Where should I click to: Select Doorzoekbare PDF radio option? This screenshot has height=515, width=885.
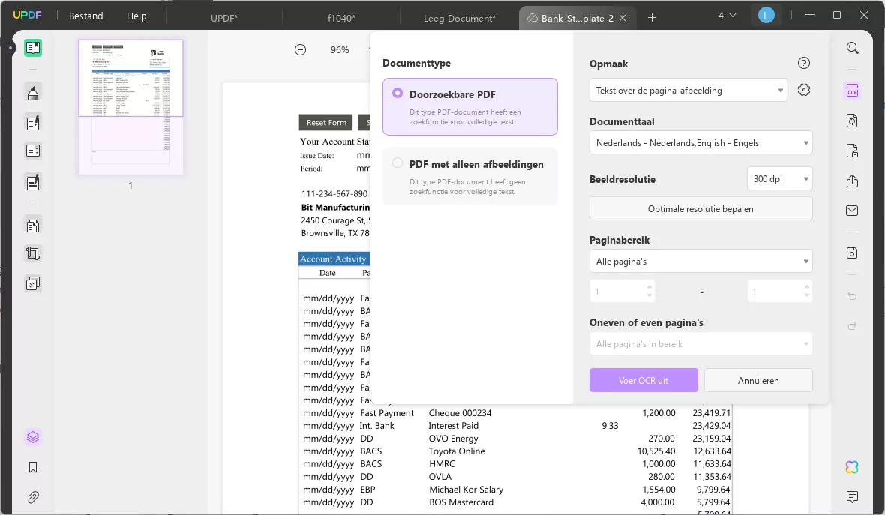[x=397, y=93]
